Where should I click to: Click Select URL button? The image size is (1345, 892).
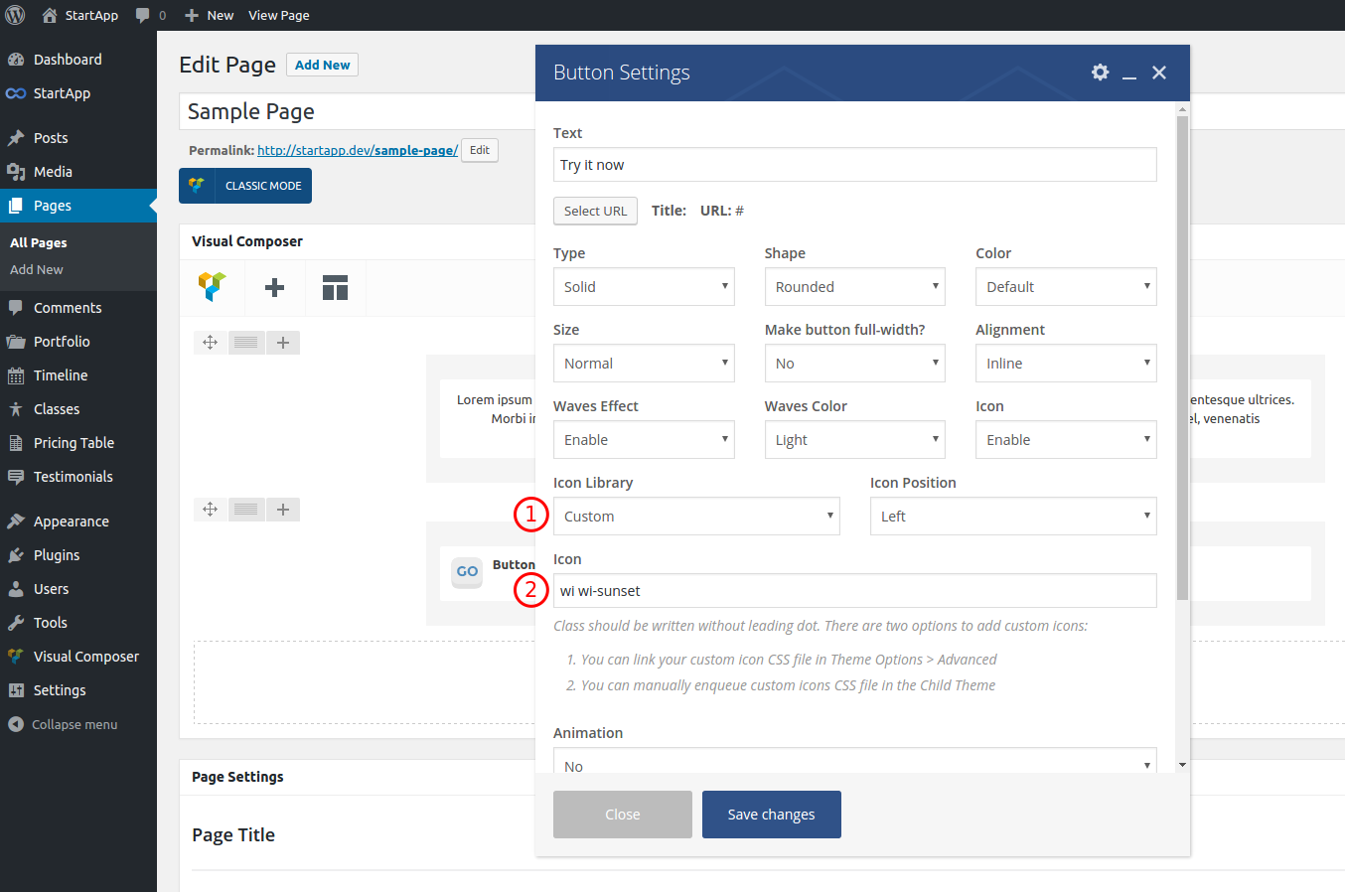point(595,211)
